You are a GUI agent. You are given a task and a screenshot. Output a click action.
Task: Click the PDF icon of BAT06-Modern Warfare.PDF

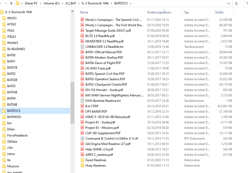click(x=82, y=57)
